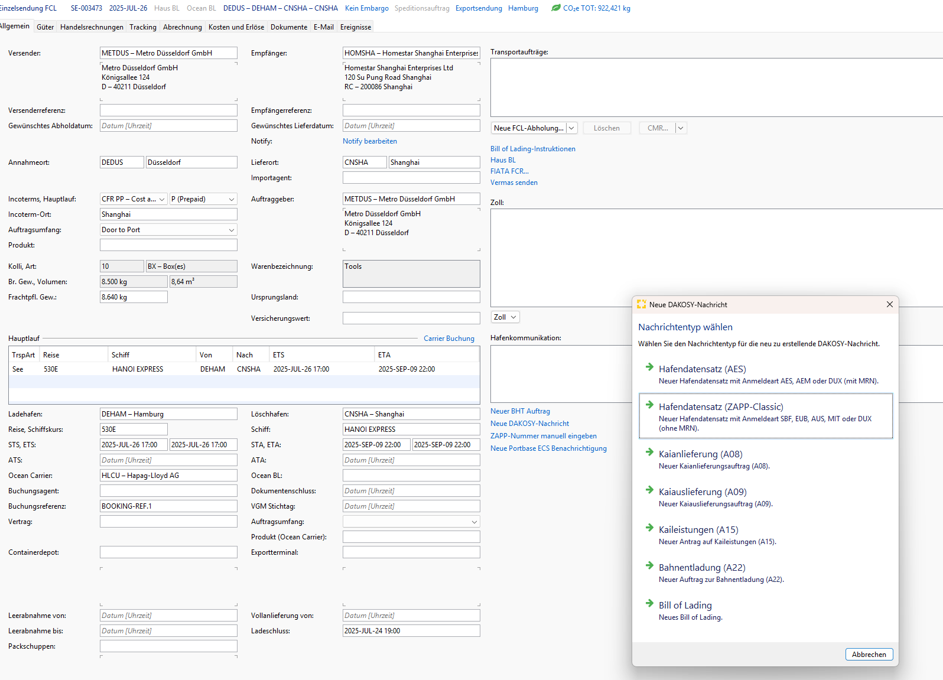Image resolution: width=943 pixels, height=680 pixels.
Task: Focus the Ursprungsland input field
Action: click(411, 297)
